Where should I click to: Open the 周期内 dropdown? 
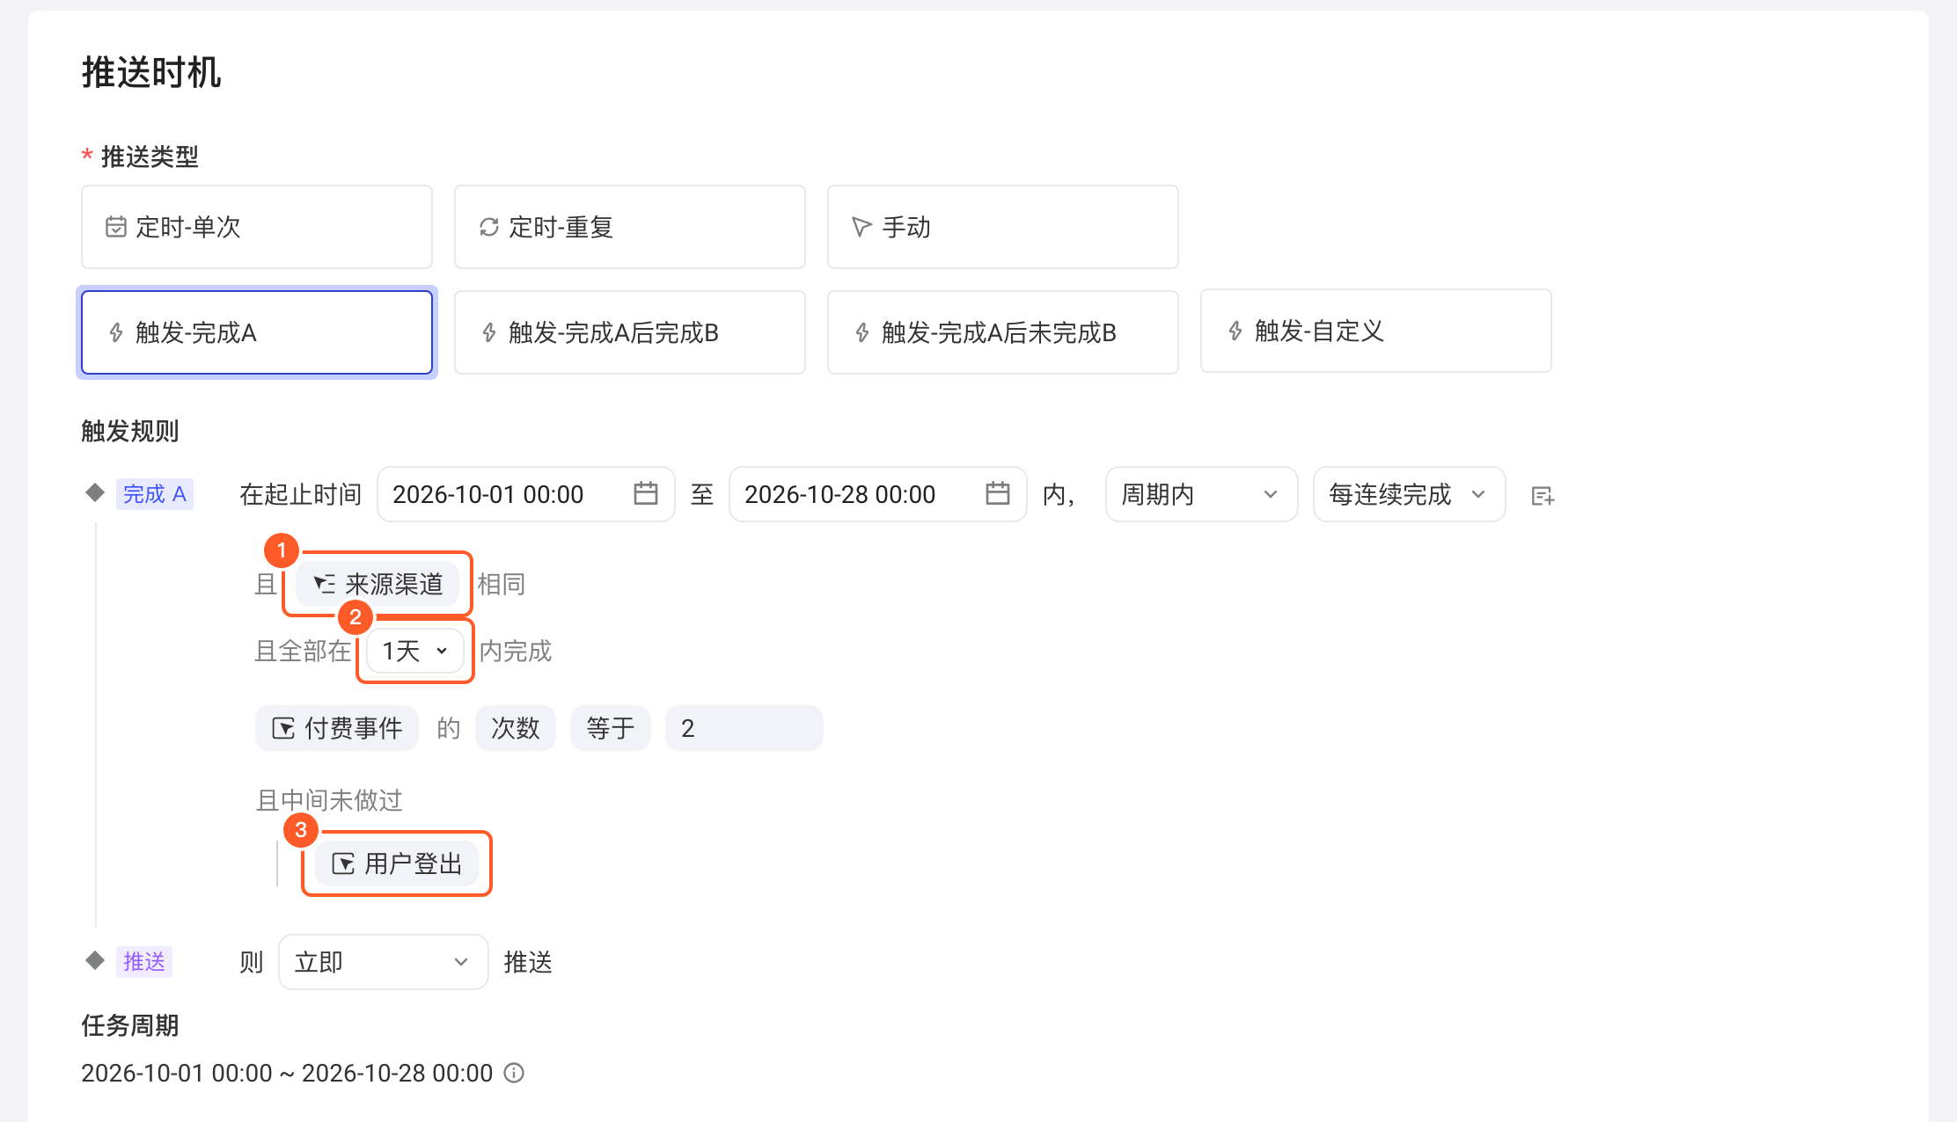tap(1201, 494)
